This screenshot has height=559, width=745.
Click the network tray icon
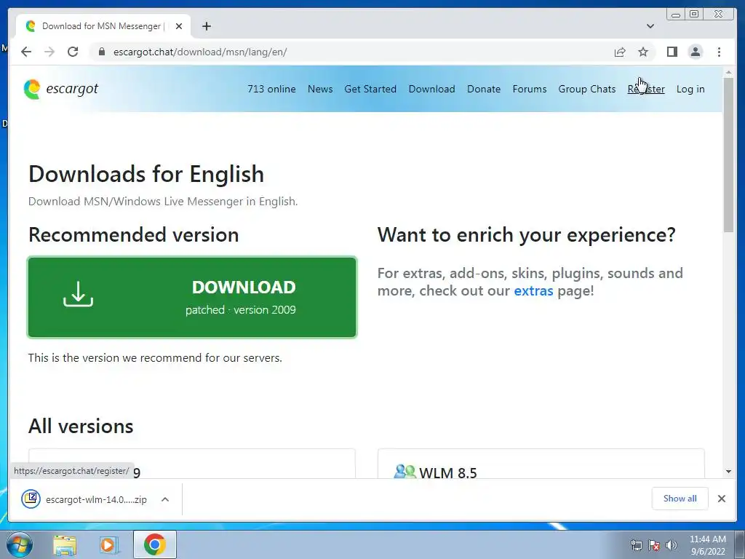point(636,545)
